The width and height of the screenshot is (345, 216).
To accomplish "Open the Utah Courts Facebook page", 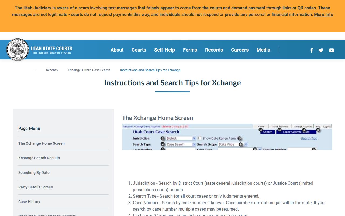I will coord(312,50).
